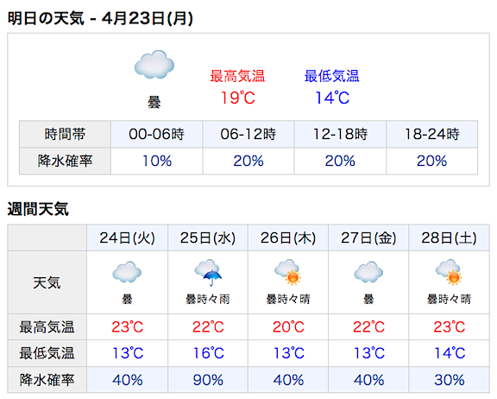Viewport: 497px width, 399px height.
Task: Click the 90% rain probability on 25日
Action: pos(208,380)
